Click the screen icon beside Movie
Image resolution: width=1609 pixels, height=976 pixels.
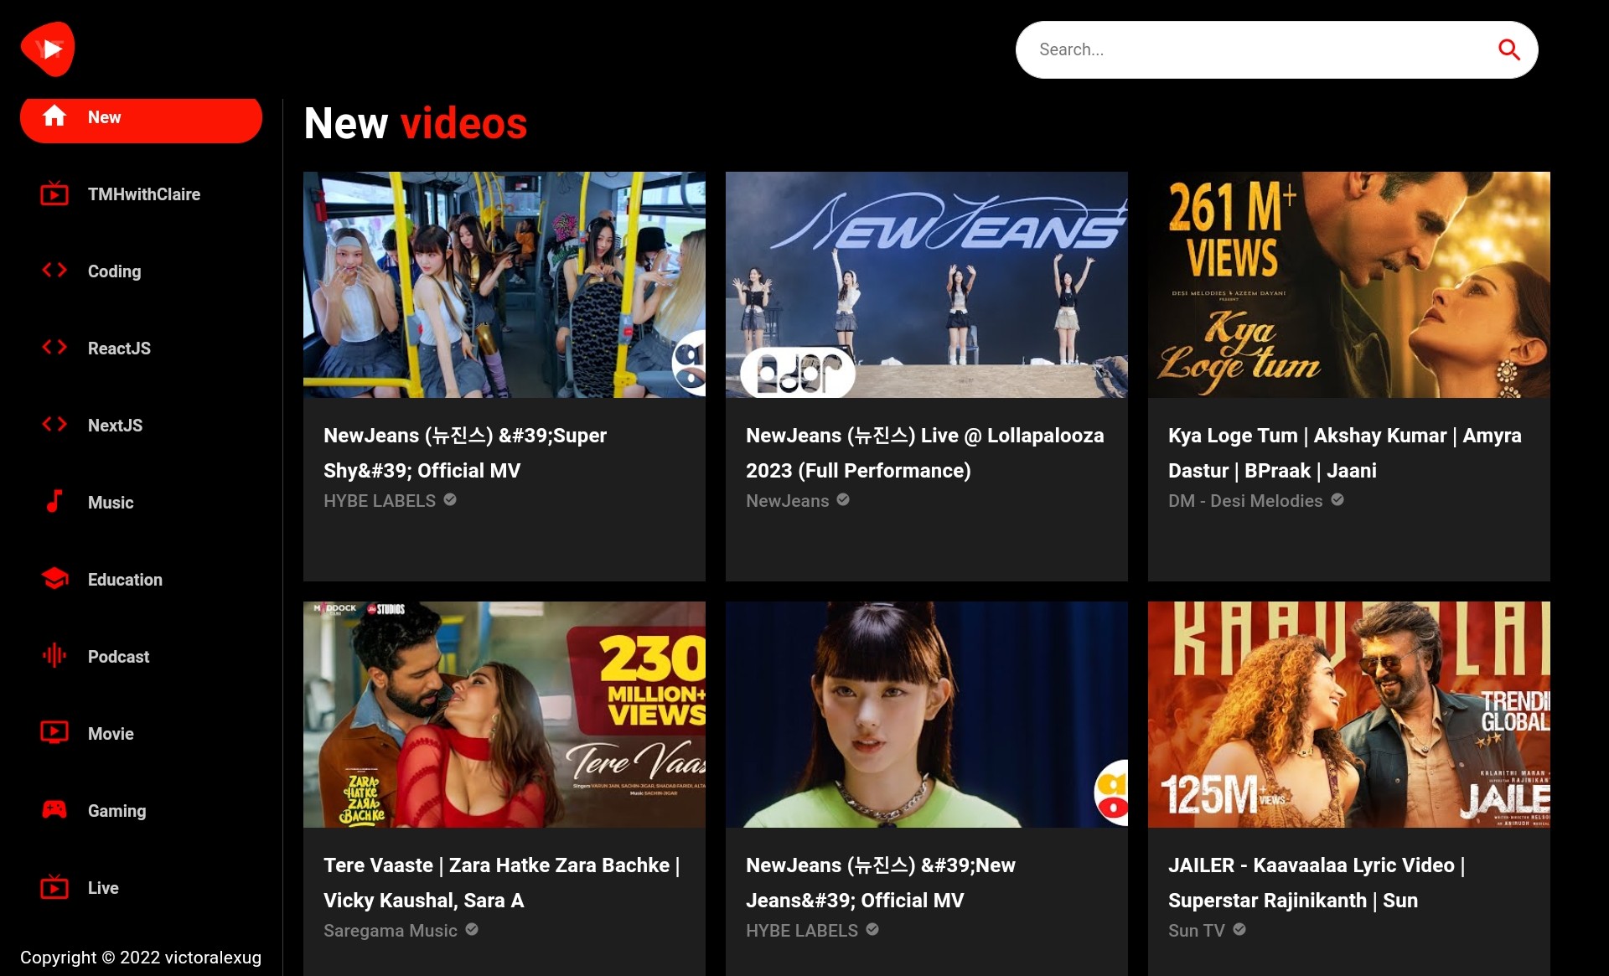pyautogui.click(x=54, y=733)
